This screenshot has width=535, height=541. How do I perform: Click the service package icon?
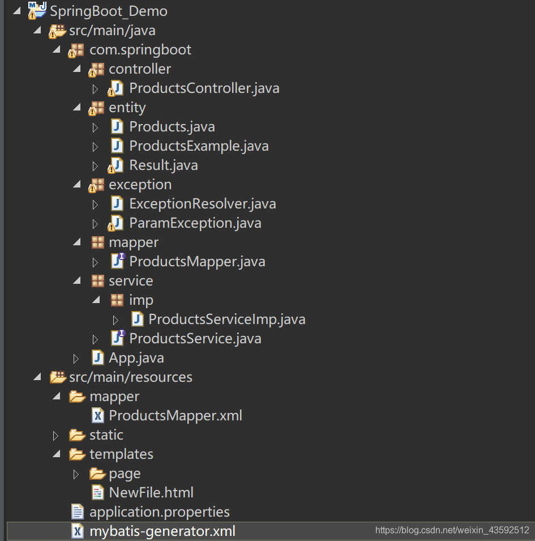tap(98, 281)
